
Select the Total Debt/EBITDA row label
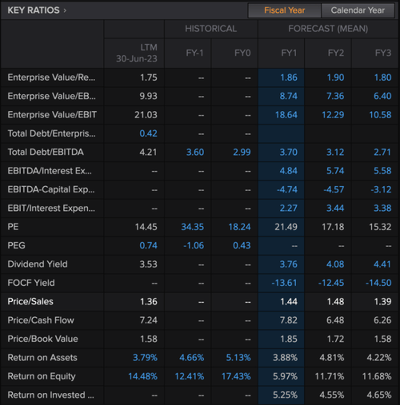click(x=45, y=152)
